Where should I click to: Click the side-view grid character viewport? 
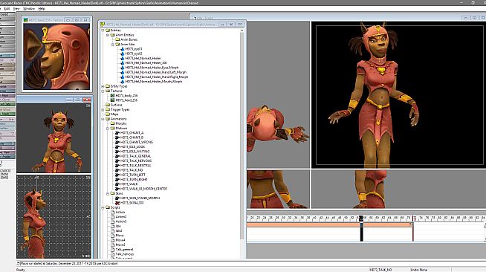coord(54,217)
